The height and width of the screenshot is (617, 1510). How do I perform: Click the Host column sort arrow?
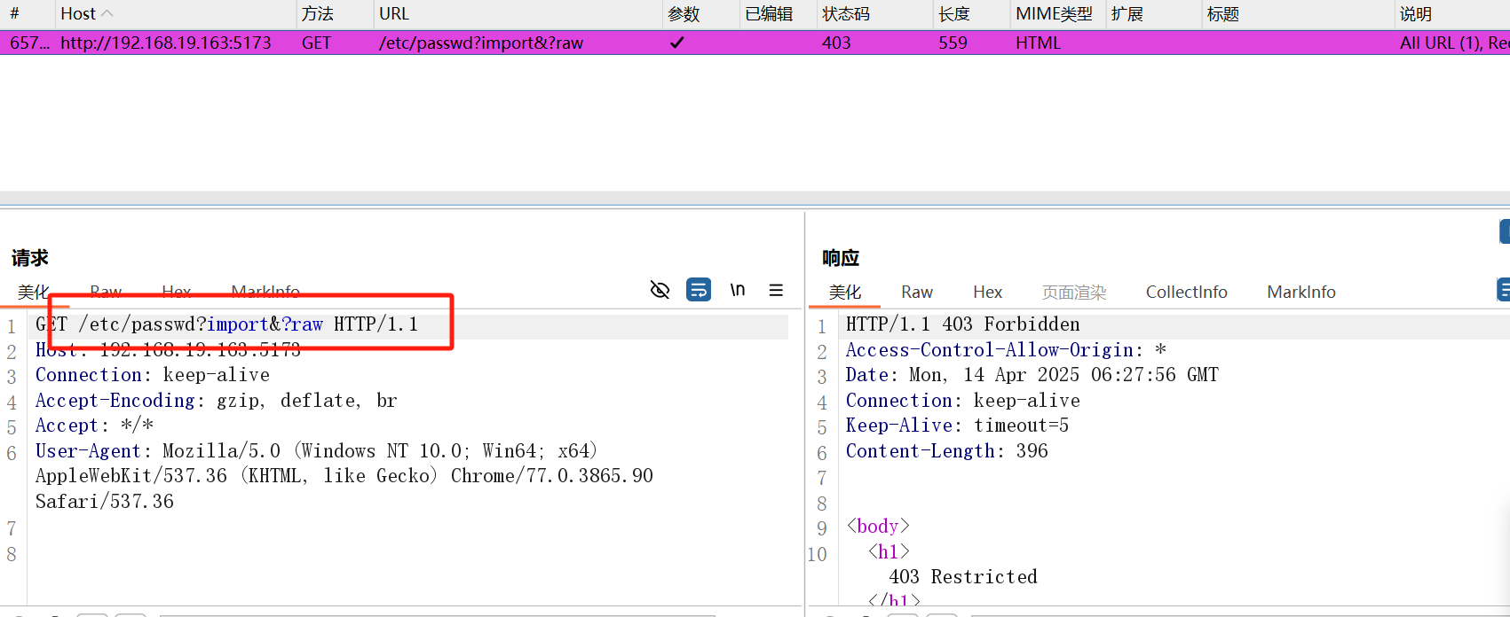click(107, 13)
